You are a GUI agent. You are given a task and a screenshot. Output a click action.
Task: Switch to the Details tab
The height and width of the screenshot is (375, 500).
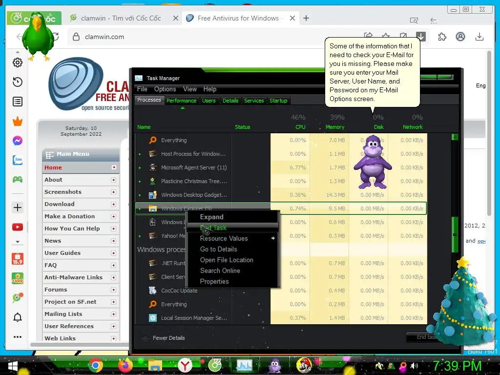click(x=230, y=101)
